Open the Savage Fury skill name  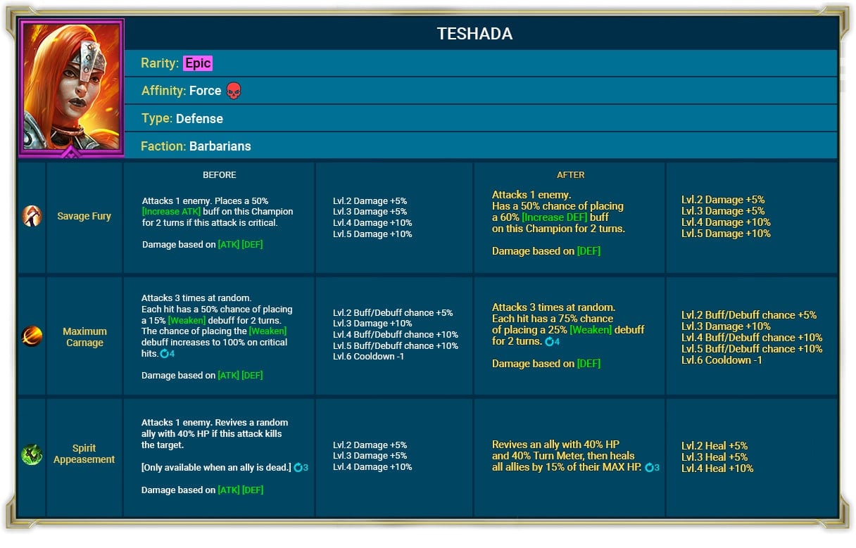(84, 216)
